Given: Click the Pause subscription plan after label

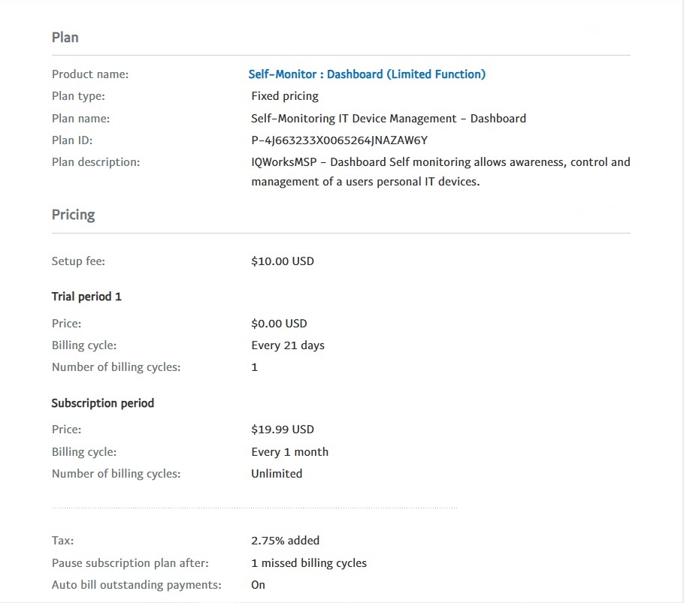Looking at the screenshot, I should tap(130, 563).
